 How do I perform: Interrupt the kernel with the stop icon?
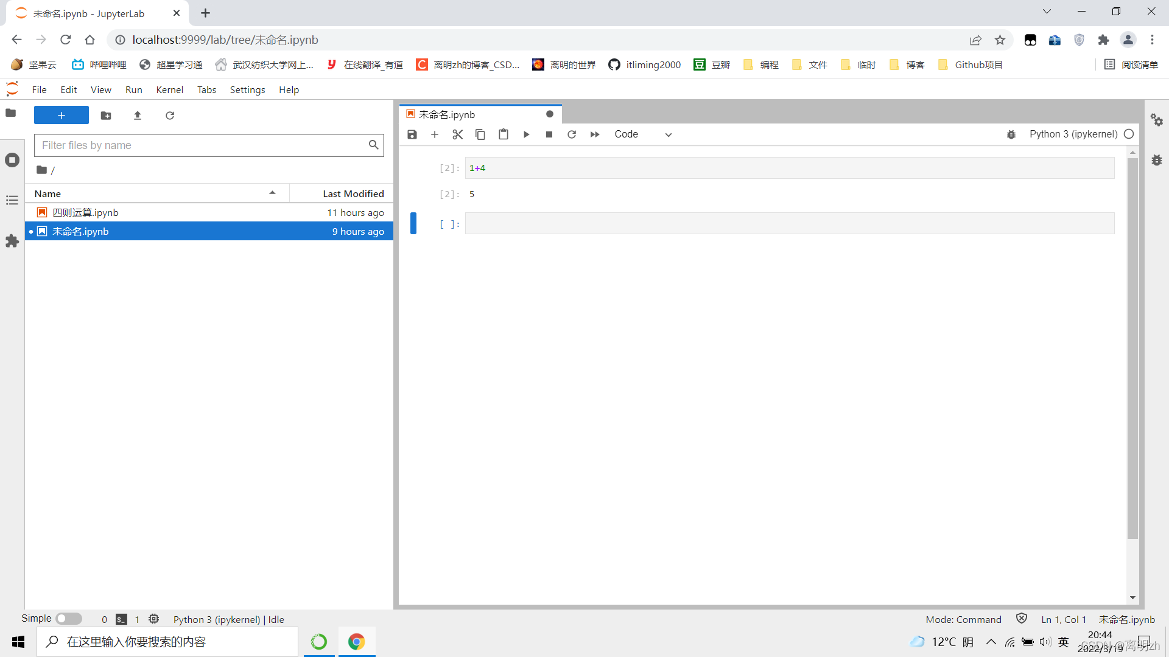point(549,134)
